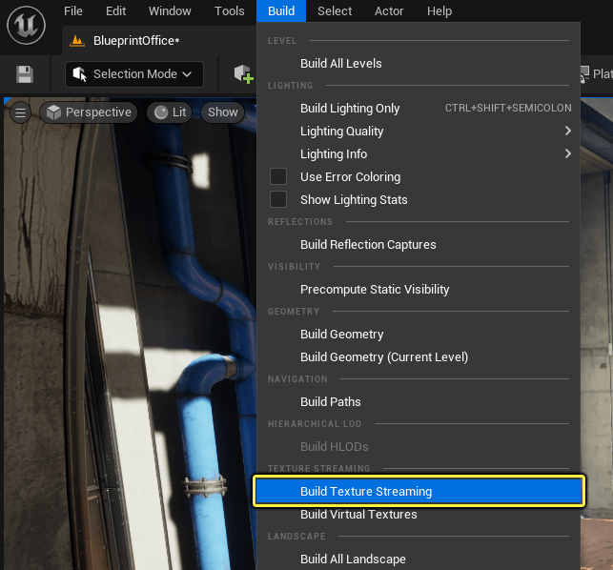
Task: Open the Help menu
Action: click(439, 10)
